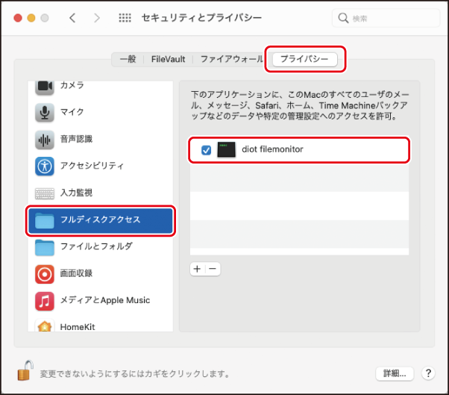Click the padlock icon to prevent changes
This screenshot has height=395, width=449.
pos(25,370)
